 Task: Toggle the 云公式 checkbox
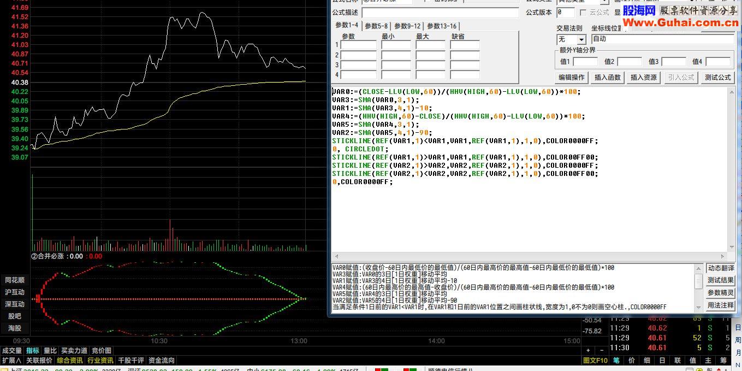tap(583, 12)
